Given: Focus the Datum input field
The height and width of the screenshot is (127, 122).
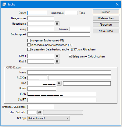Looking at the screenshot, I should tap(37, 13).
